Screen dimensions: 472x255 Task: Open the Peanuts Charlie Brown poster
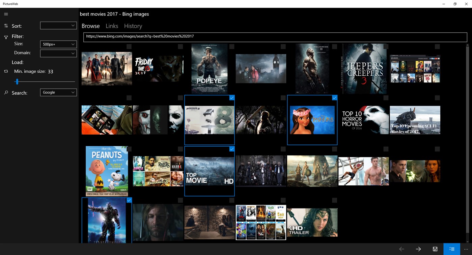click(107, 171)
